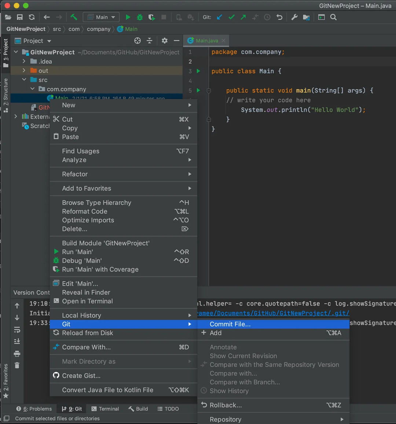This screenshot has width=396, height=424.
Task: Choose Run 'Main' with Coverage
Action: coord(124,269)
